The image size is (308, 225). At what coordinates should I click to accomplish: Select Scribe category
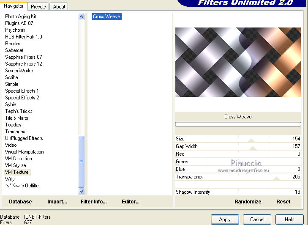coord(11,77)
